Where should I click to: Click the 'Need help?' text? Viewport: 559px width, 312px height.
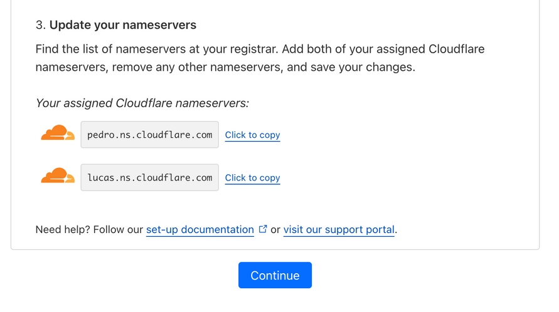click(63, 230)
